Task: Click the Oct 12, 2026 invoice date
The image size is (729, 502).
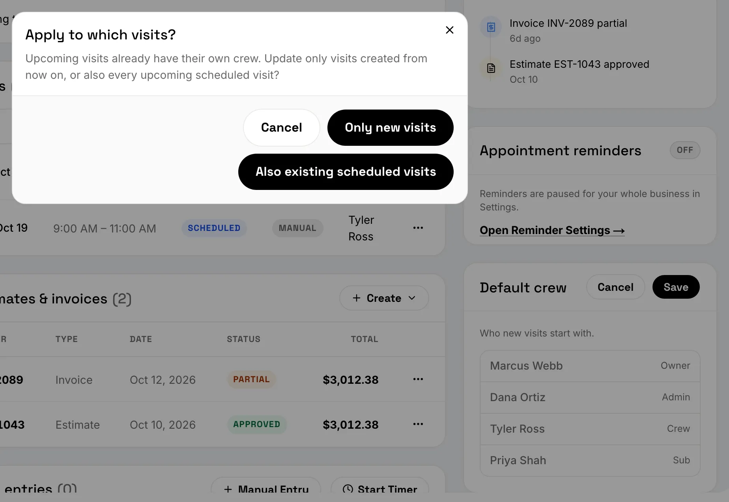Action: point(163,380)
